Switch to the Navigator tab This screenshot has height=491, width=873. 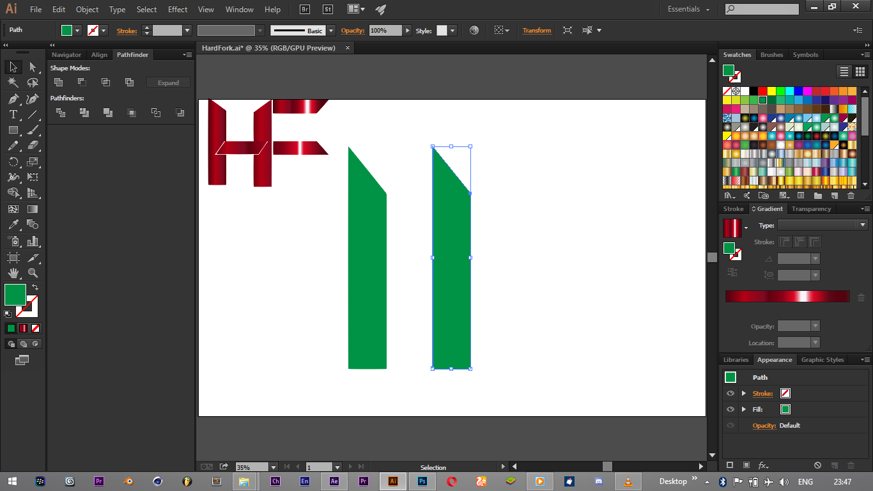point(66,55)
